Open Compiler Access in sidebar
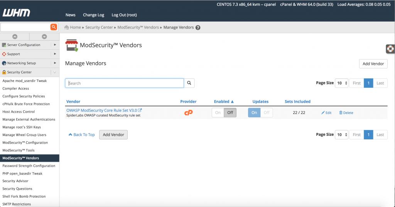 click(15, 88)
